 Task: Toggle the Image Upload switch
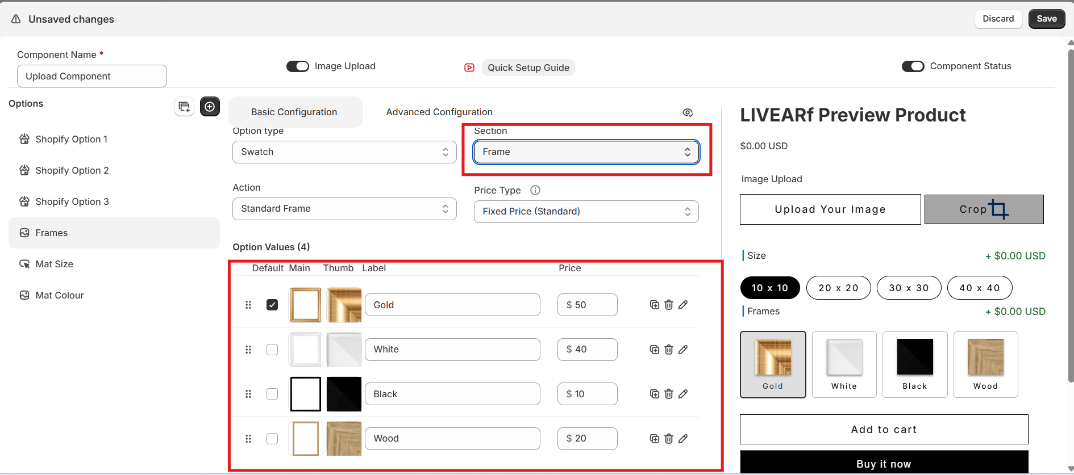click(298, 66)
